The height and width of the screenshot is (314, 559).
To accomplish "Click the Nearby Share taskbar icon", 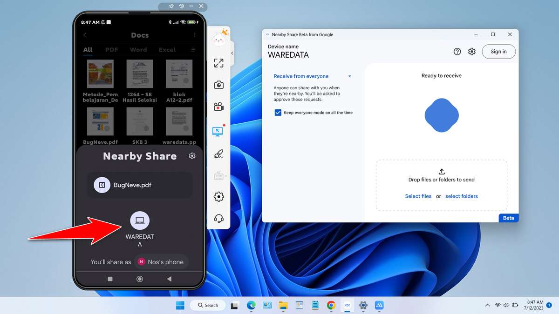I will point(347,305).
